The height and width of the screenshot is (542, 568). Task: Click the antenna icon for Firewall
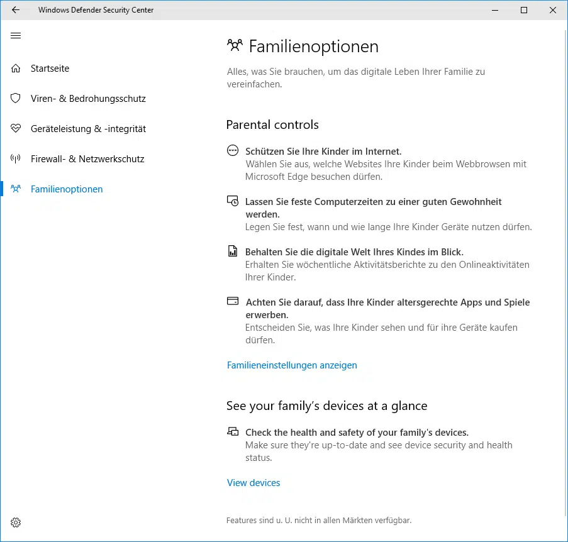[16, 159]
